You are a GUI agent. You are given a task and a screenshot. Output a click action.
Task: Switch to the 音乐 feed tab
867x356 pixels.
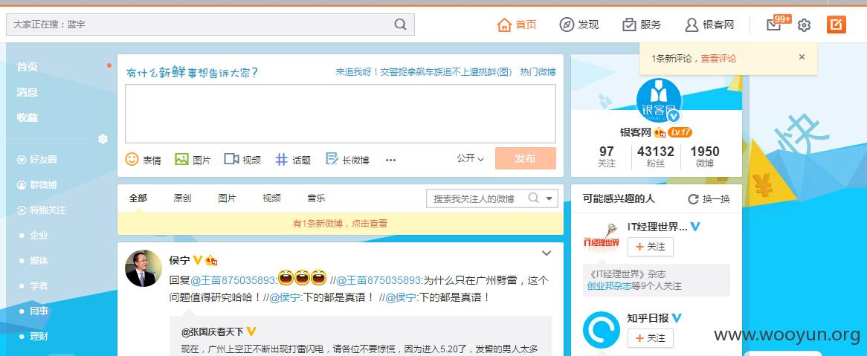pos(316,198)
